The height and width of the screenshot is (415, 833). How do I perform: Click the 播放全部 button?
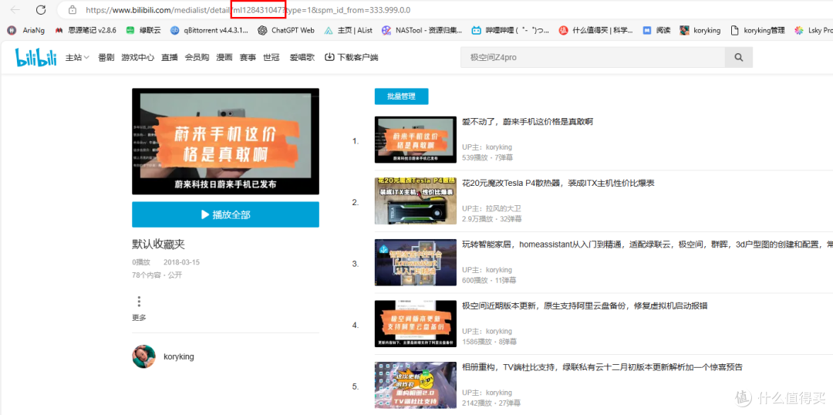click(225, 214)
